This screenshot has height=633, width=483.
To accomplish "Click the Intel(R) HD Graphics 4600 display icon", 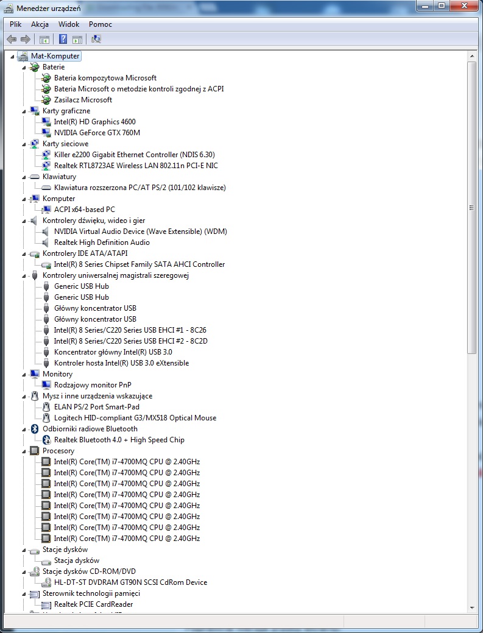I will tap(46, 122).
